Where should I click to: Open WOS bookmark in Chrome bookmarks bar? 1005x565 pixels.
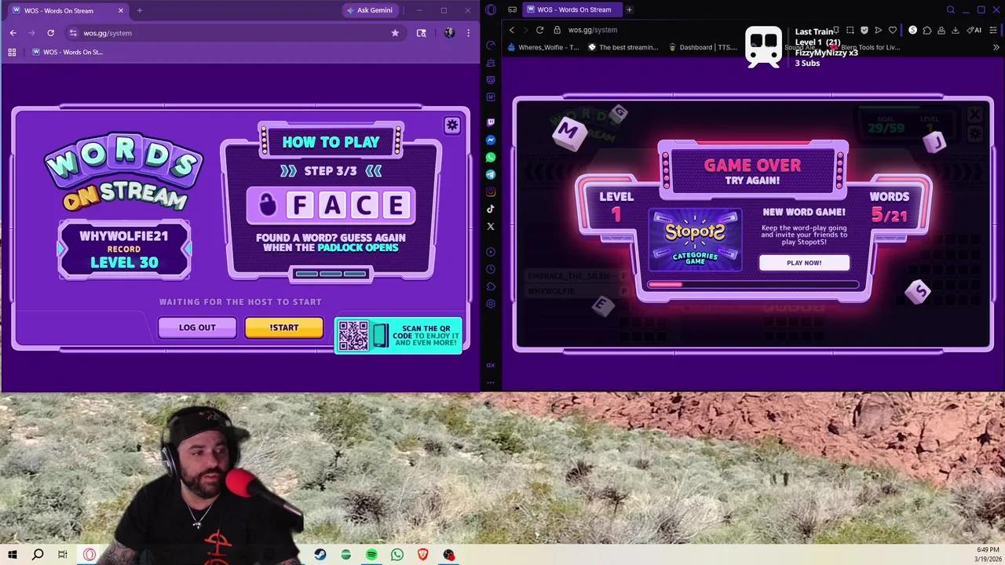pos(68,52)
